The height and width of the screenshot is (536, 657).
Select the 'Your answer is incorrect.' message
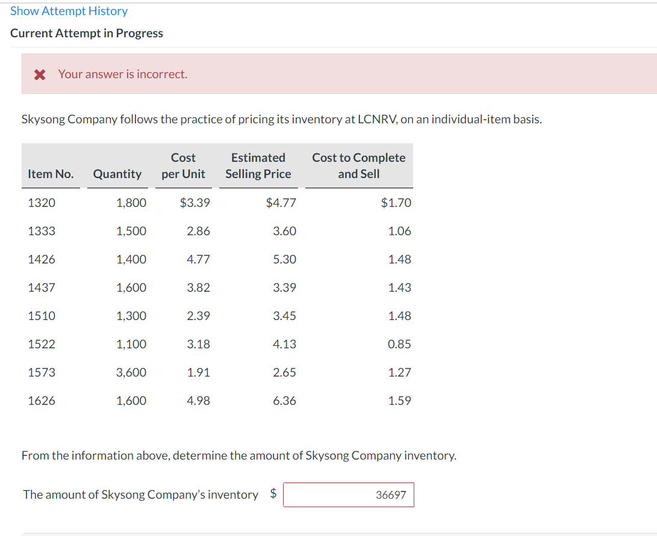point(123,74)
